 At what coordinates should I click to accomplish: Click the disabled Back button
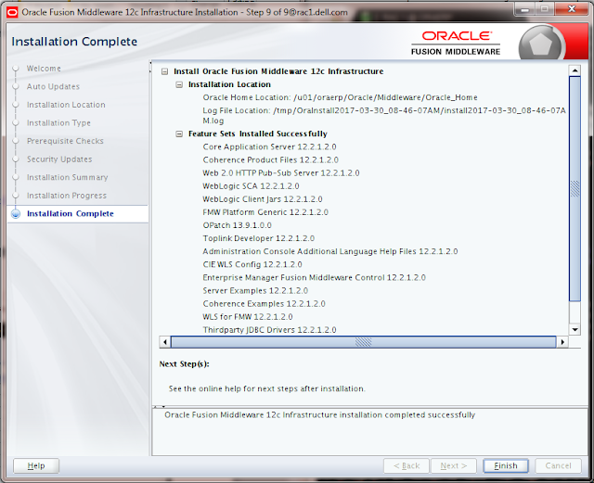pos(407,465)
